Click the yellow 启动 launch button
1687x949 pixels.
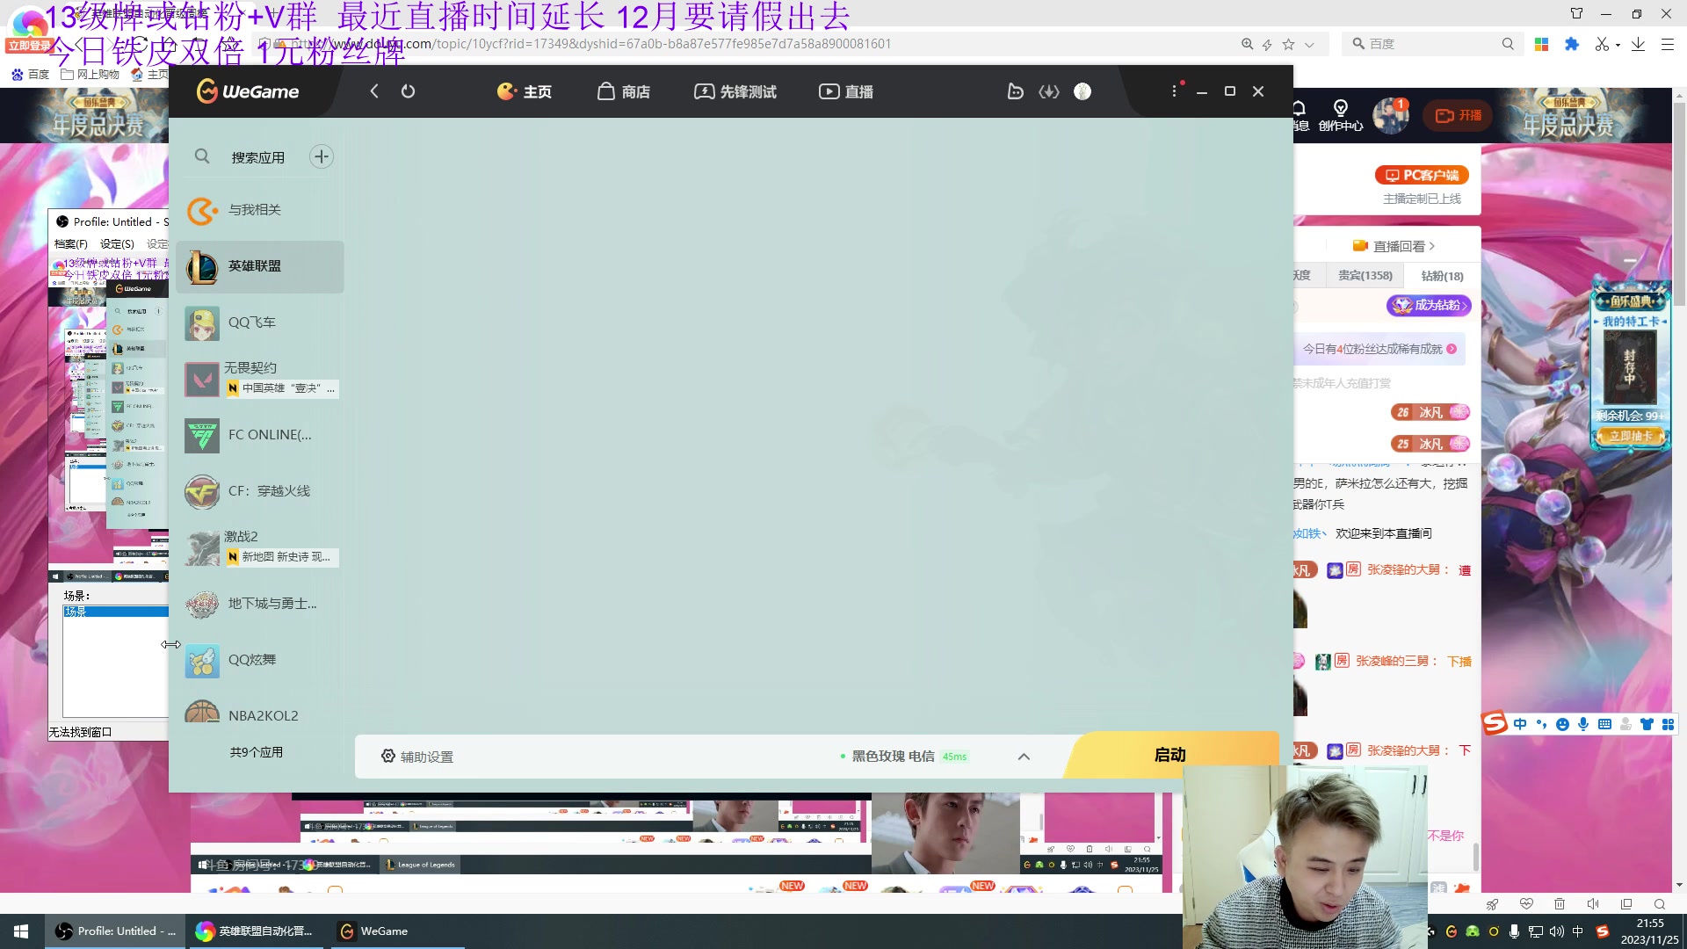click(1170, 755)
